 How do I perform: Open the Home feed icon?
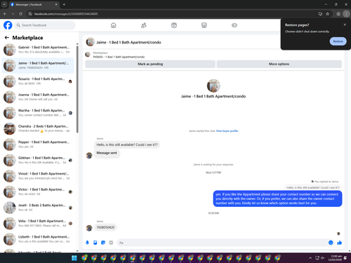(x=113, y=25)
